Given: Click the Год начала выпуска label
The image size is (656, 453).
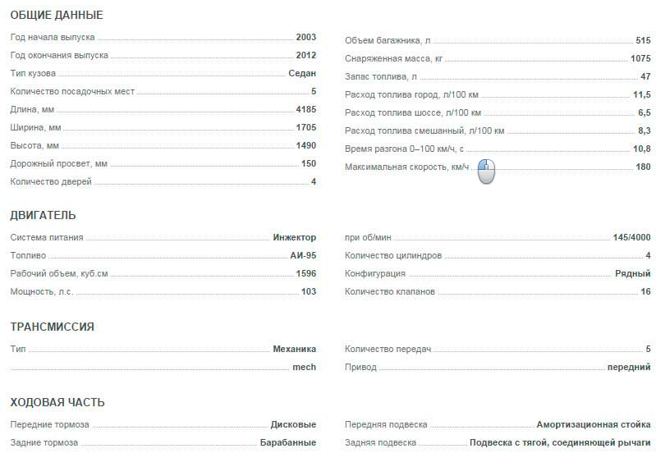Looking at the screenshot, I should pos(53,37).
